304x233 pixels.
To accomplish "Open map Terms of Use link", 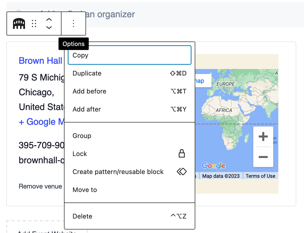I will click(x=260, y=176).
